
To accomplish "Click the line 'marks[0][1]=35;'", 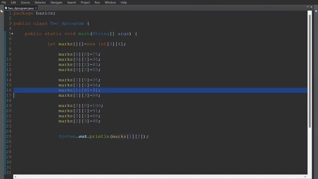I will (x=79, y=60).
